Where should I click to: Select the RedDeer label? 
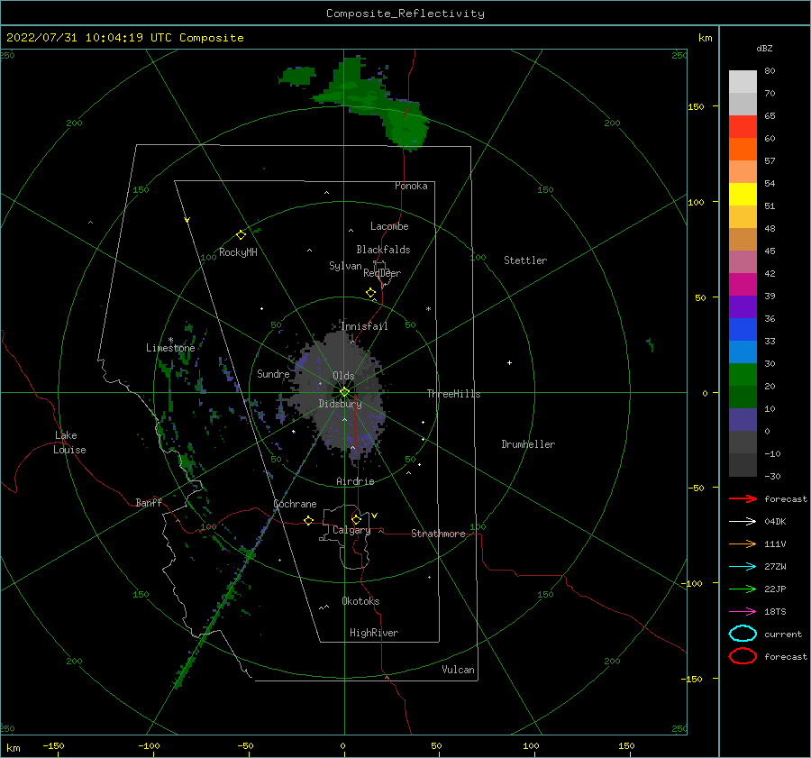tap(382, 273)
